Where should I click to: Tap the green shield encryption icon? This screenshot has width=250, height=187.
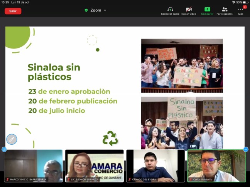86,10
